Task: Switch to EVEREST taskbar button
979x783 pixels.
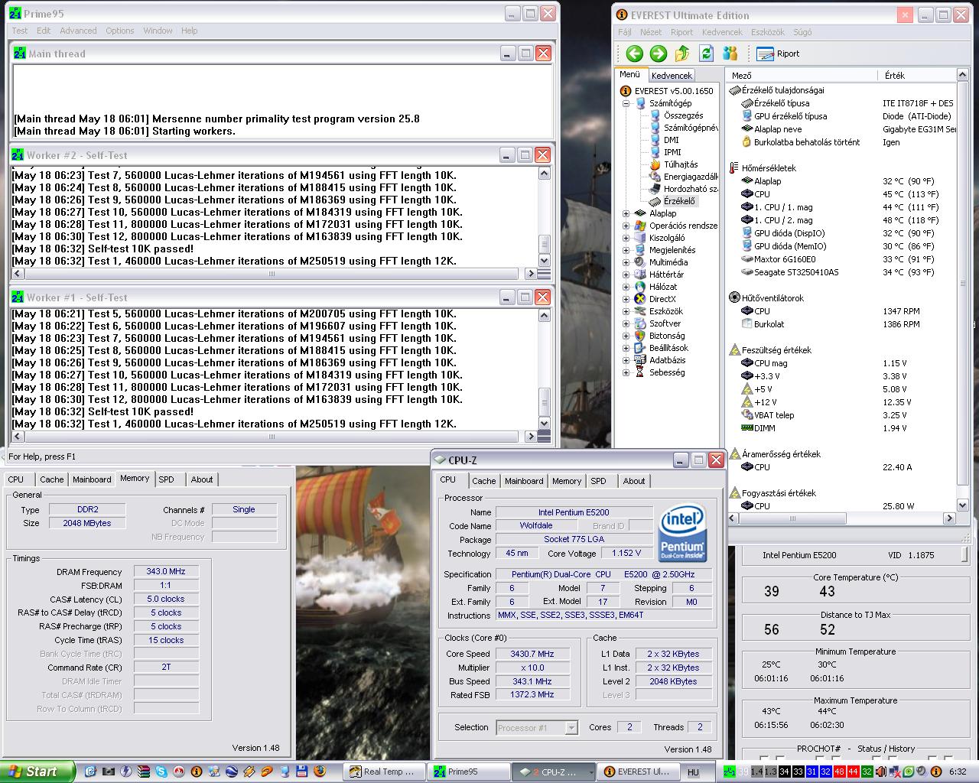Action: click(637, 772)
